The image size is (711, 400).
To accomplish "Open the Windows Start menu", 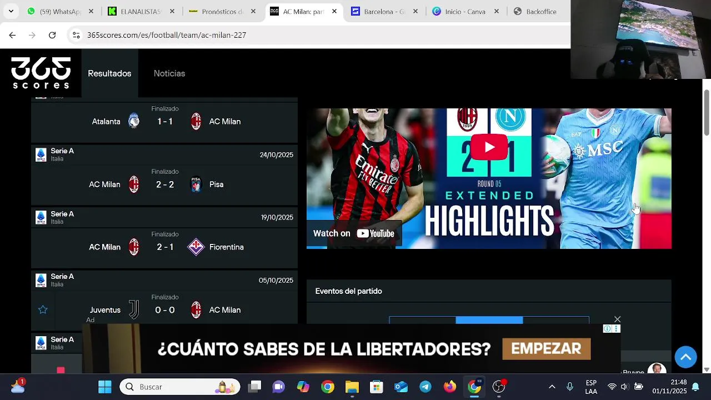I will tap(104, 387).
